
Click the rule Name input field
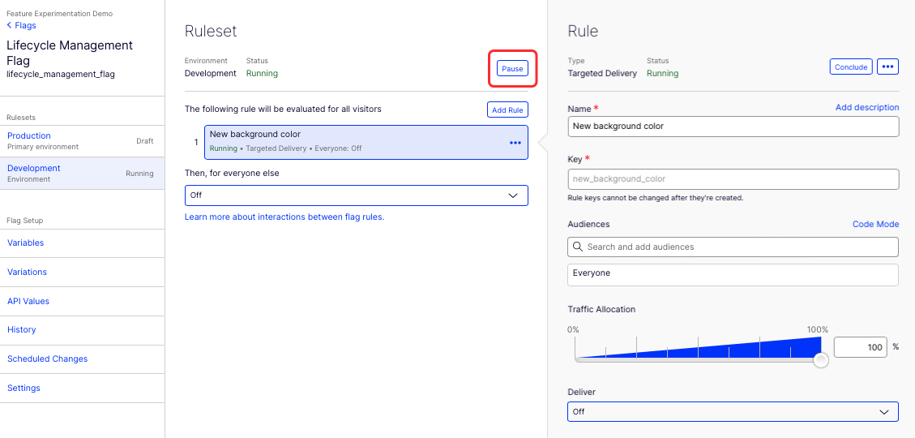click(x=733, y=127)
